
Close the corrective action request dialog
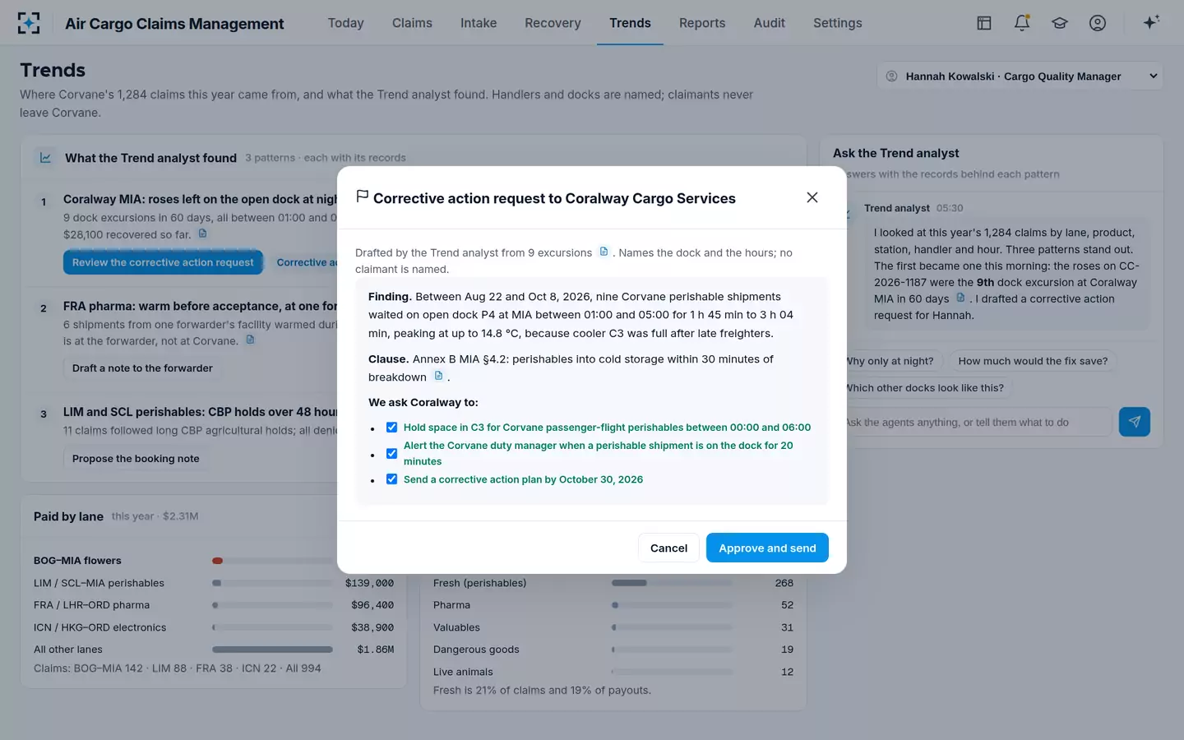pos(812,197)
